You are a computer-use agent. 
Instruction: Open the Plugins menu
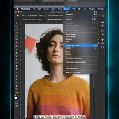pyautogui.click(x=92, y=9)
